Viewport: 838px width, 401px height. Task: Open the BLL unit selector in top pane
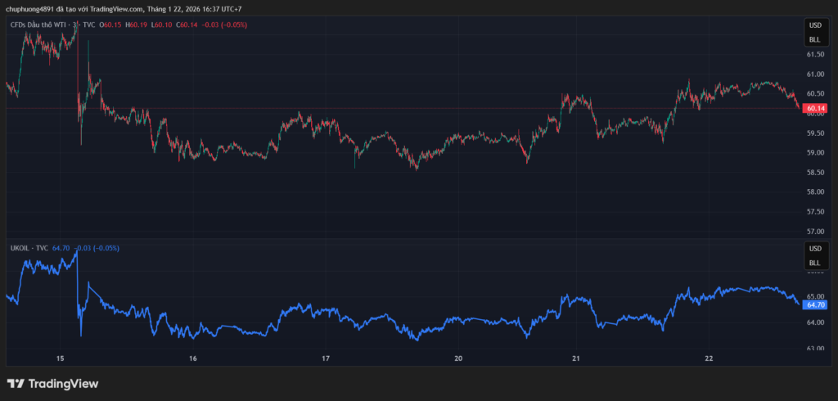click(x=814, y=38)
